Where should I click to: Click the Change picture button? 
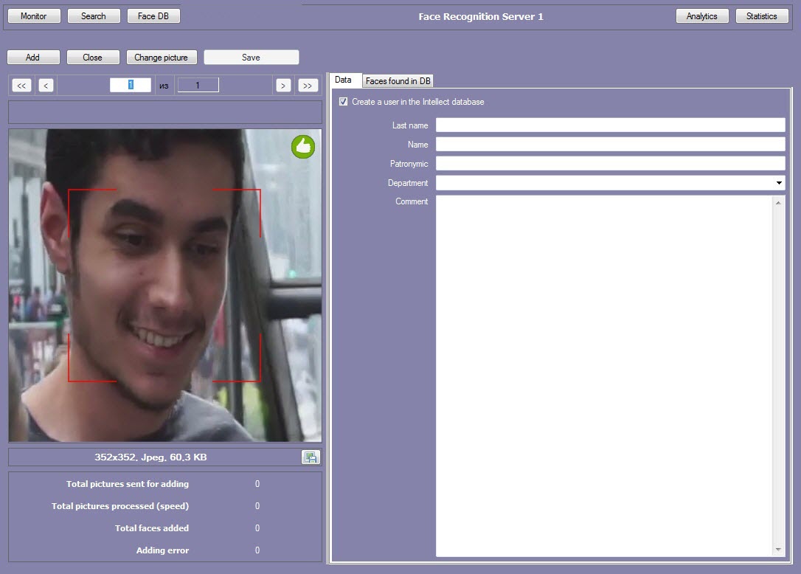[x=161, y=58]
